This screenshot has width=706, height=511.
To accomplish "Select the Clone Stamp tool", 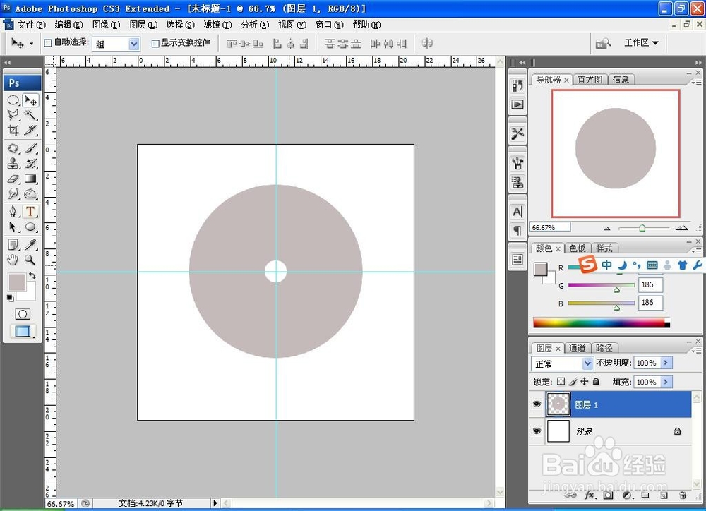I will click(x=13, y=164).
